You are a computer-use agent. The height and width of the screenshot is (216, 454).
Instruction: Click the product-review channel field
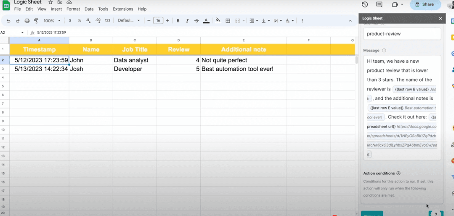pos(402,34)
